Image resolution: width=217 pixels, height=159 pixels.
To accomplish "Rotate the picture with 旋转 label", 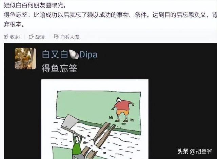I will pos(40,37).
